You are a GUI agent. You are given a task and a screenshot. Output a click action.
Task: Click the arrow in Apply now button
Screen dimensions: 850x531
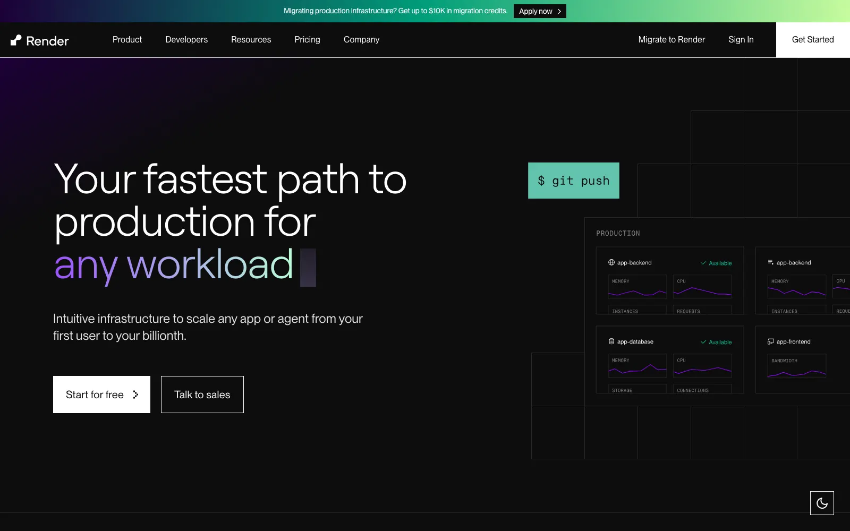coord(559,11)
